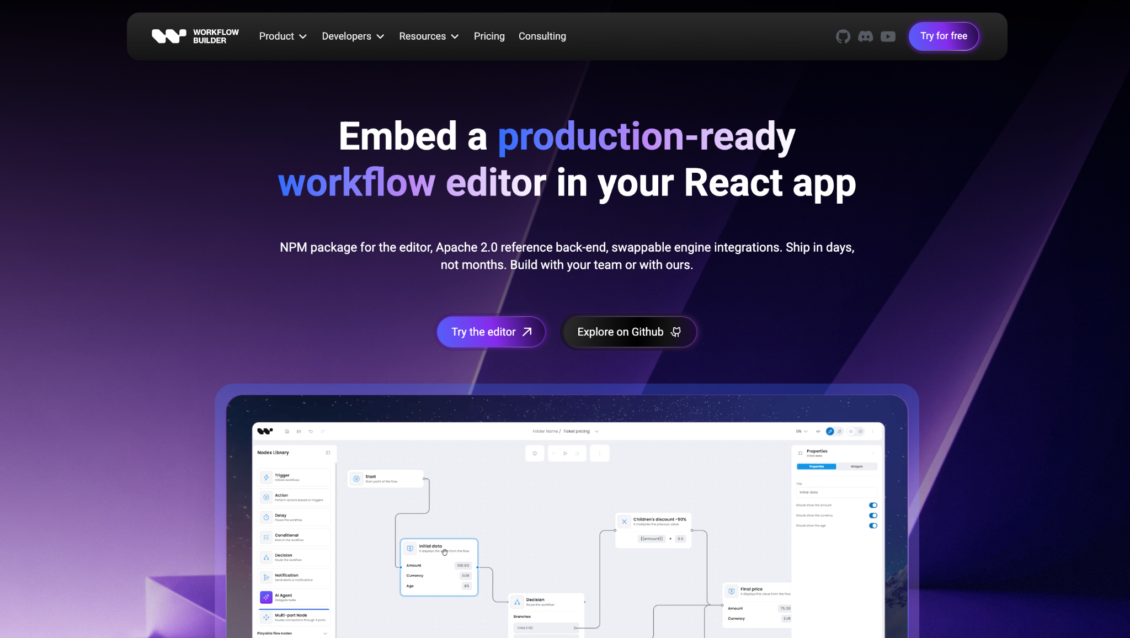Select the Delay node icon
This screenshot has height=638, width=1130.
click(266, 517)
